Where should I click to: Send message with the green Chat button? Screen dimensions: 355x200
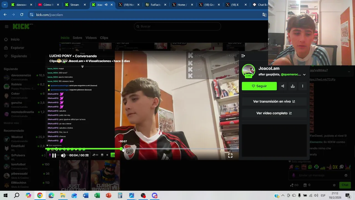tap(345, 185)
